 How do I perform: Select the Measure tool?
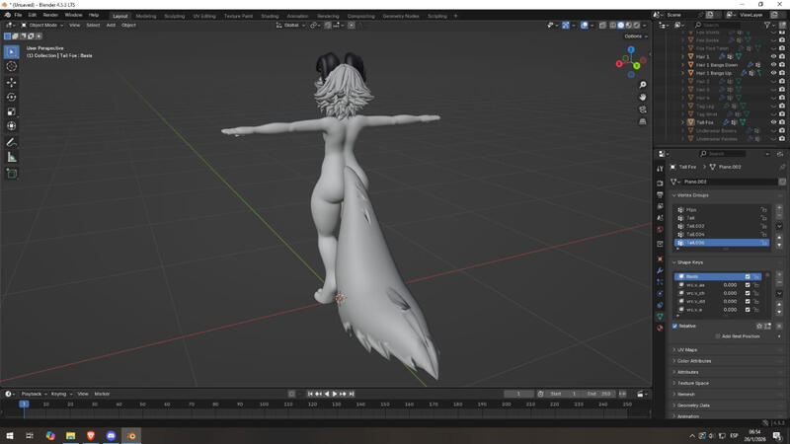click(12, 157)
